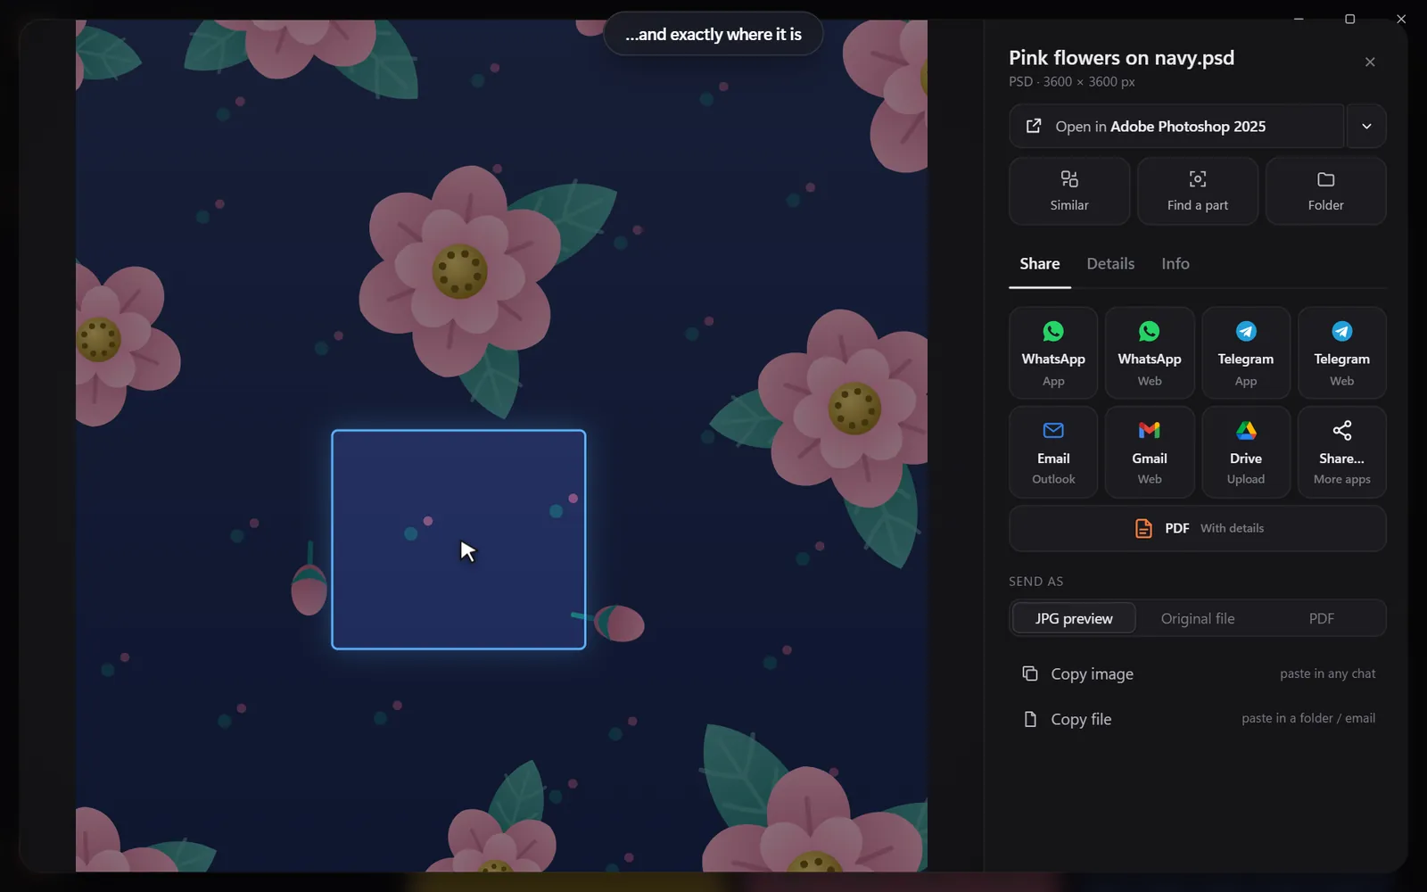
Task: Open containing Folder
Action: click(x=1326, y=191)
